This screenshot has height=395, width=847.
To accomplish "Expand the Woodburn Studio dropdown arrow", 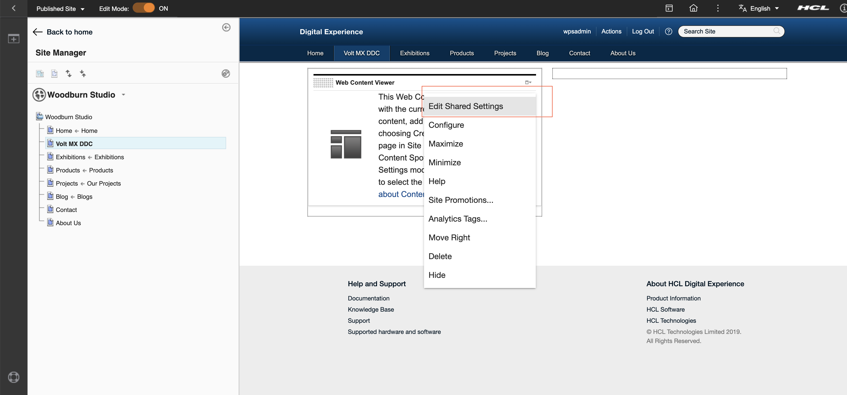I will (124, 95).
